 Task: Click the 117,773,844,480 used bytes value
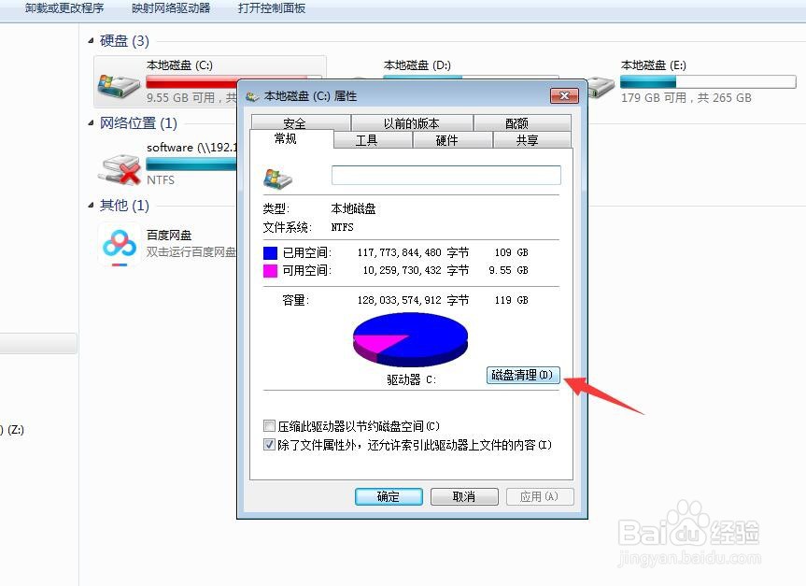tap(400, 252)
